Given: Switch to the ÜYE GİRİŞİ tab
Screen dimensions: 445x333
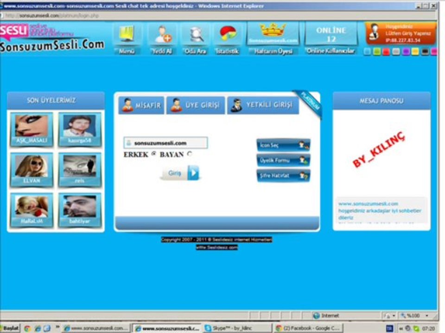Looking at the screenshot, I should click(196, 105).
